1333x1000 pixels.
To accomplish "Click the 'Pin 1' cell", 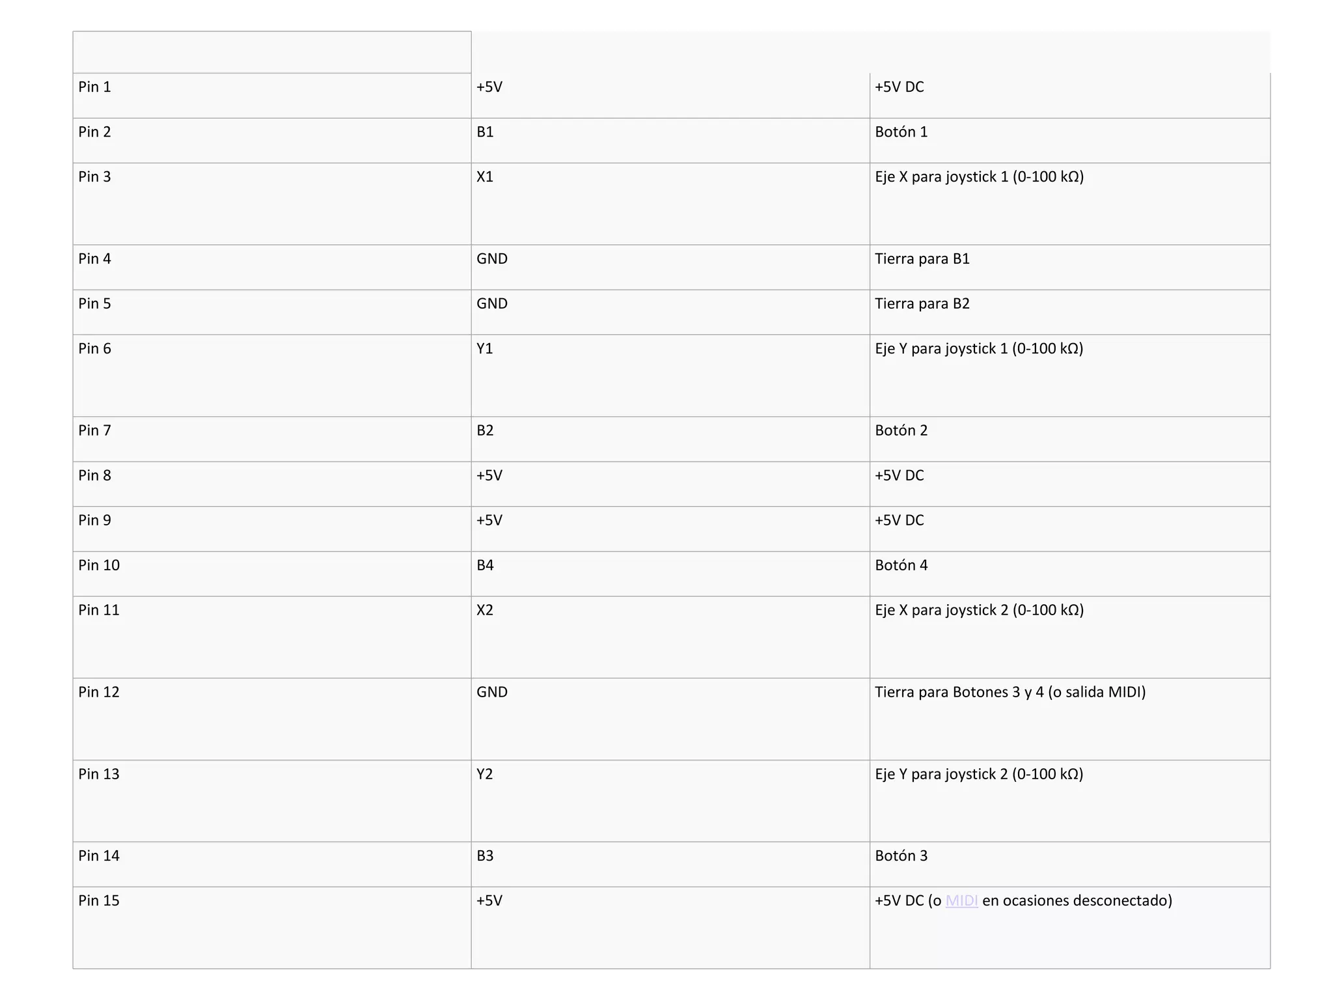I will [95, 87].
